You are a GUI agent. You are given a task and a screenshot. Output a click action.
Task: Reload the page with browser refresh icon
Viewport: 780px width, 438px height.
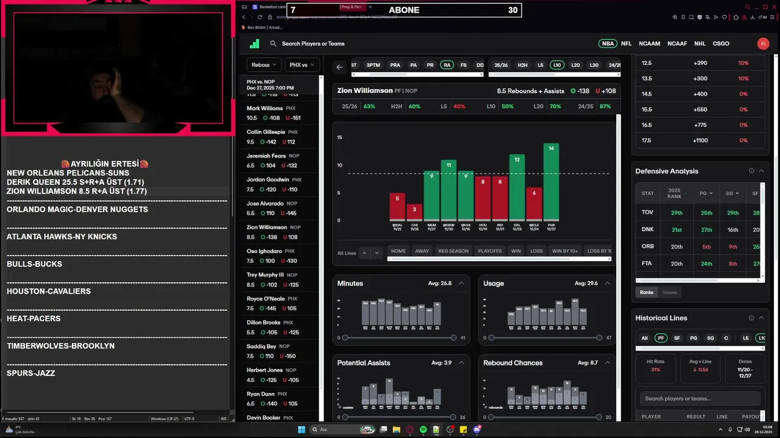pos(260,17)
